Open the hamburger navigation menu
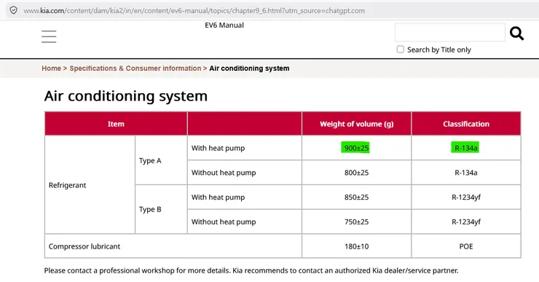 [x=49, y=36]
